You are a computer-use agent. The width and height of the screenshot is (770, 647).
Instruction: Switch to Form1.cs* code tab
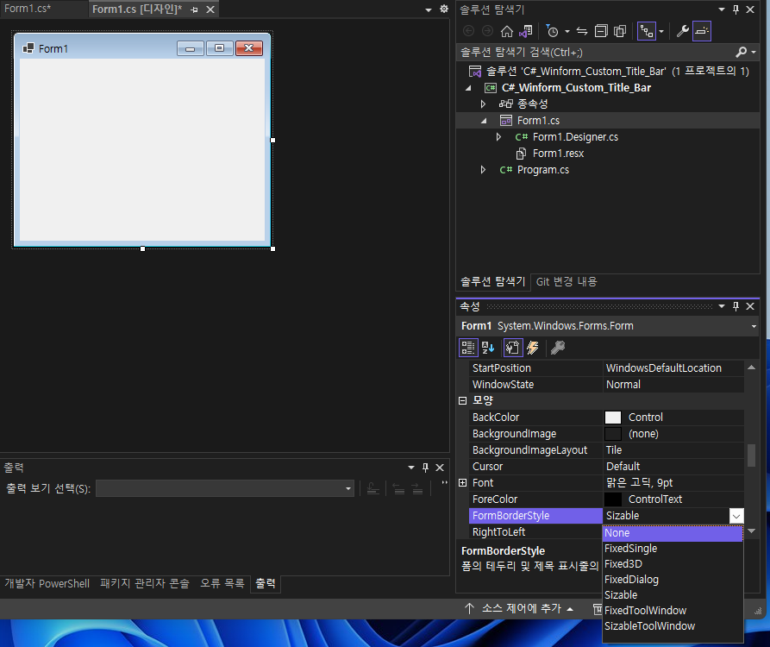point(28,9)
